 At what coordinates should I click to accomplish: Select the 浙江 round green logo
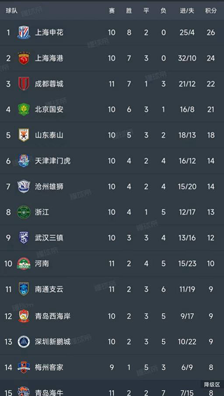24,212
